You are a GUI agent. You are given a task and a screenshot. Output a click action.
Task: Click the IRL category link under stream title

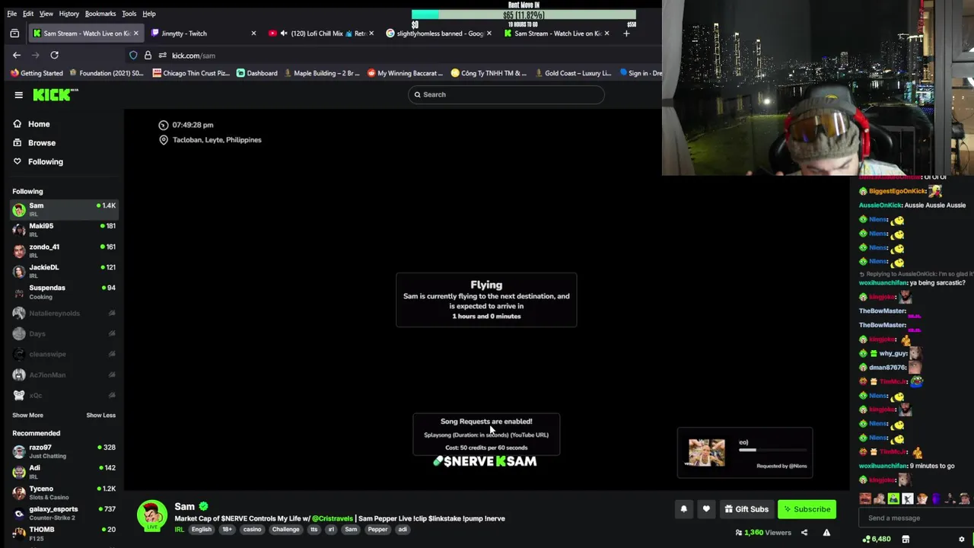180,530
